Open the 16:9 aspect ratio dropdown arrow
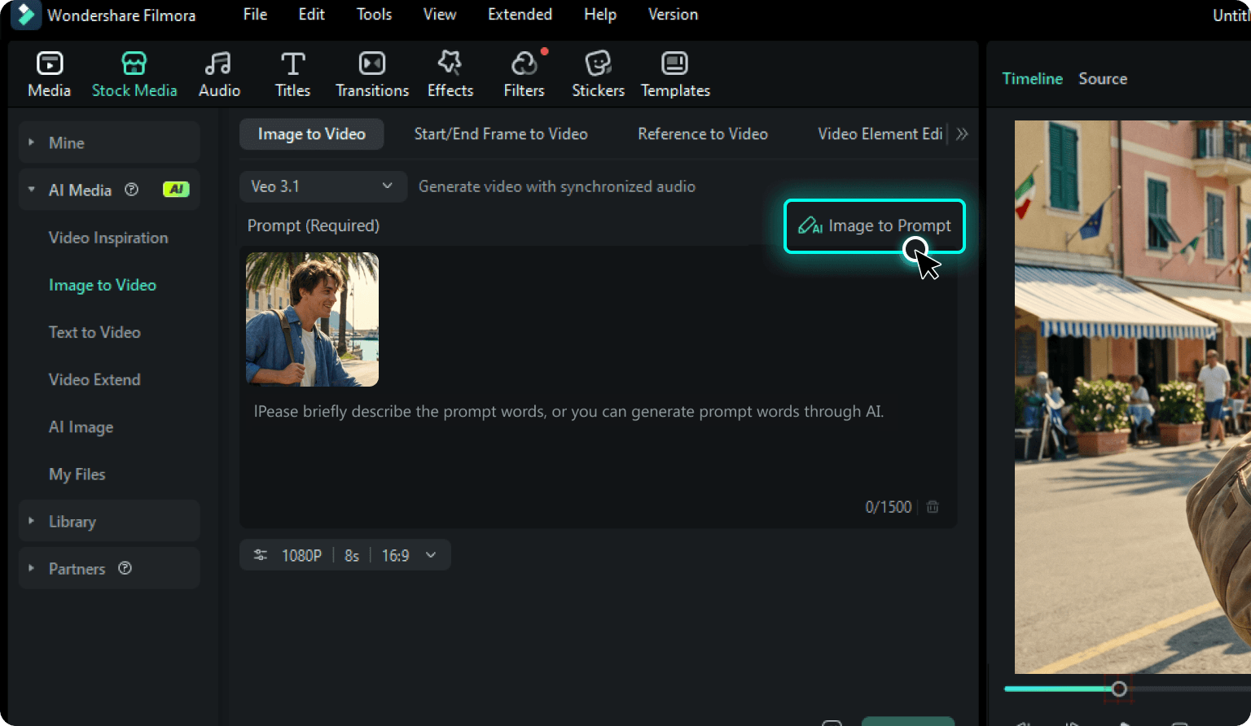This screenshot has width=1251, height=726. [x=431, y=555]
